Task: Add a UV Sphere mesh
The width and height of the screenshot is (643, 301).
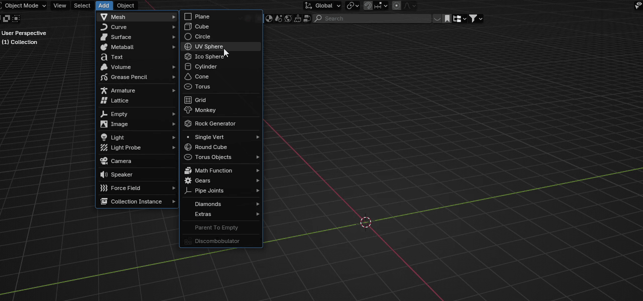Action: pos(209,46)
